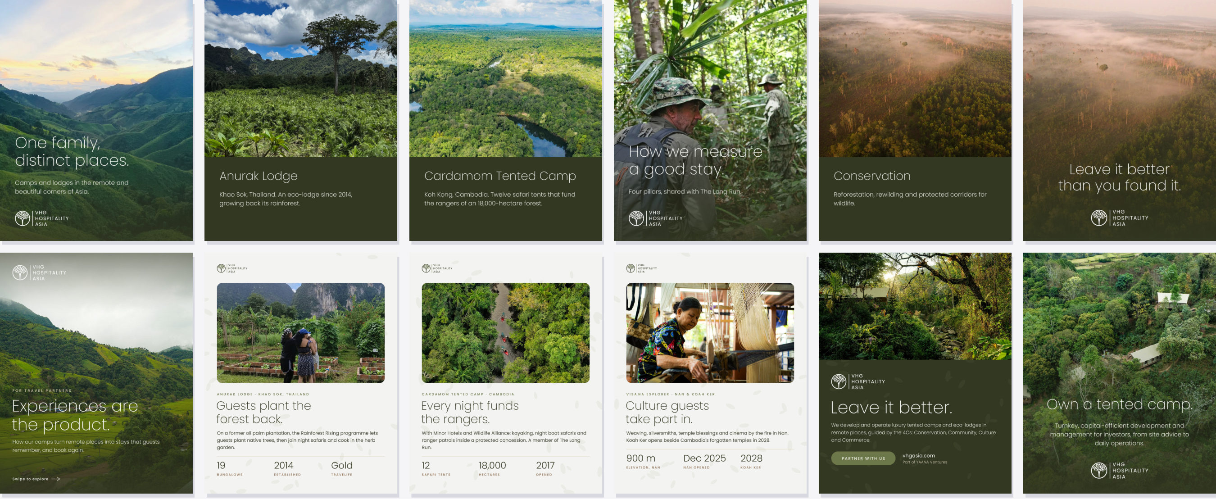This screenshot has height=499, width=1216.
Task: Click the '18,000' hectares stat
Action: 492,466
